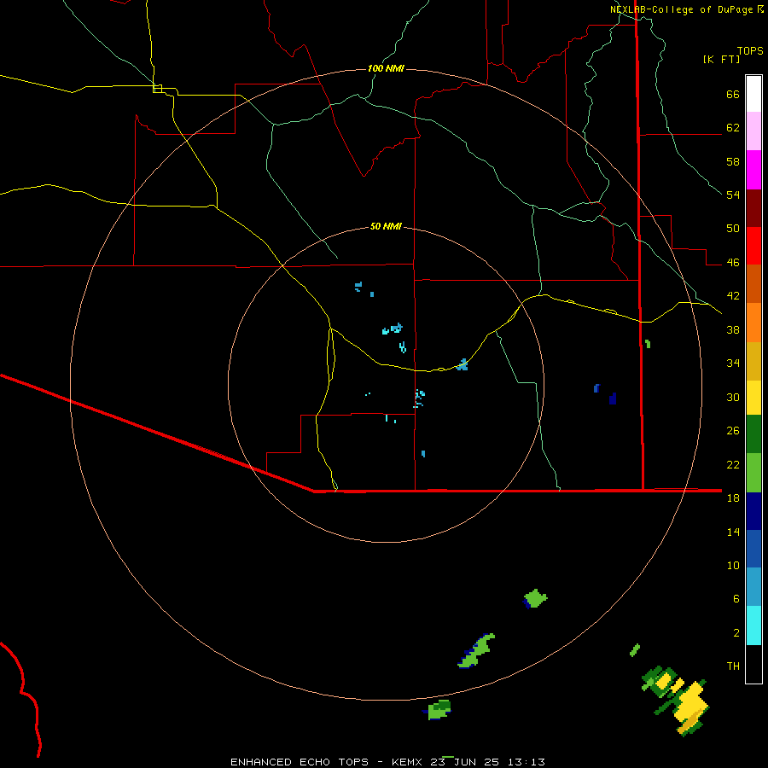Click the '54' legend value
This screenshot has height=768, width=768.
pyautogui.click(x=733, y=195)
